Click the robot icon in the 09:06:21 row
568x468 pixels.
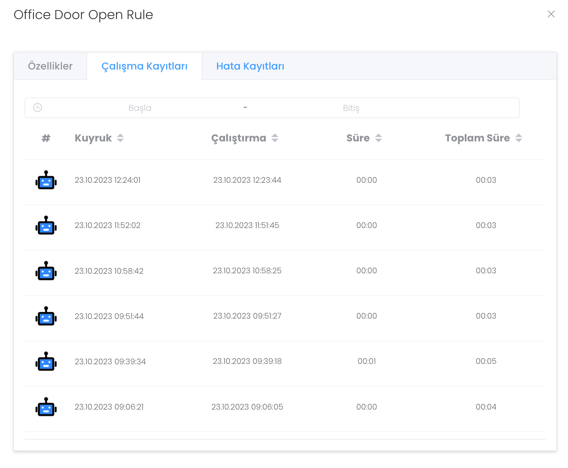coord(46,407)
